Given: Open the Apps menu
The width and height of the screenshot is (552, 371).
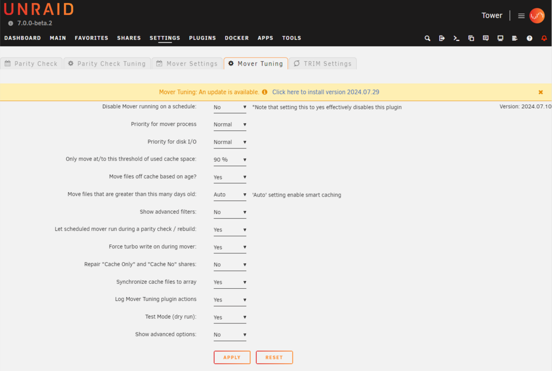Looking at the screenshot, I should 266,38.
